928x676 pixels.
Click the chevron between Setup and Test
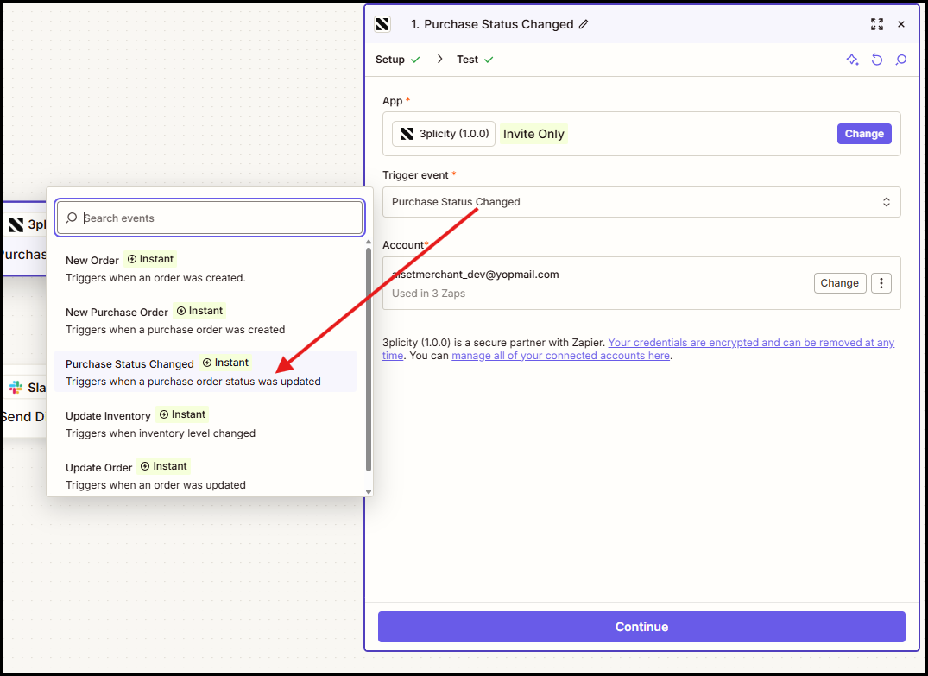[x=439, y=60]
